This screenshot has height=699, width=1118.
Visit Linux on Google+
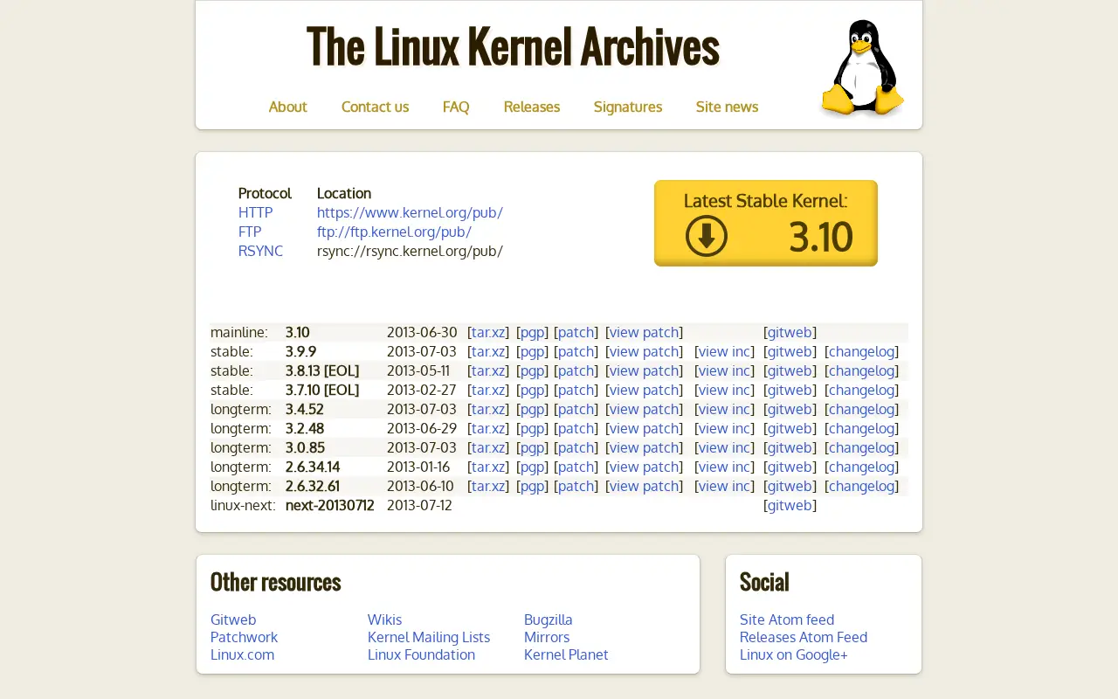794,654
